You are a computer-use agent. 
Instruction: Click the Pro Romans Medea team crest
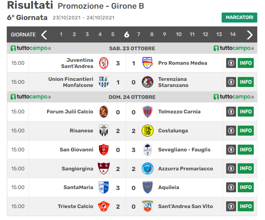[x=147, y=63]
